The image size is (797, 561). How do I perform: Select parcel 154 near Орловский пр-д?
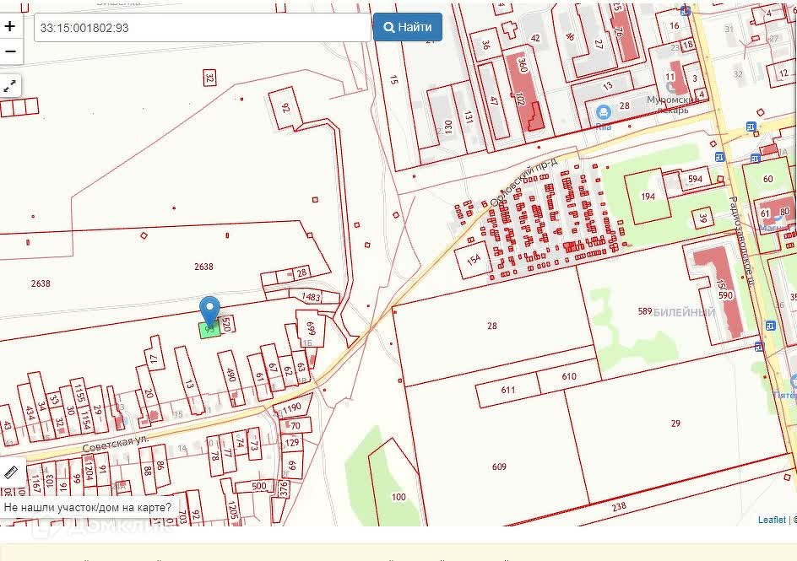[474, 260]
